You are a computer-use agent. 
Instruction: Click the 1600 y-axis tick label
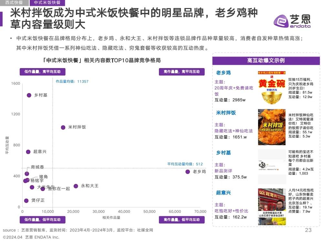pos(16,84)
